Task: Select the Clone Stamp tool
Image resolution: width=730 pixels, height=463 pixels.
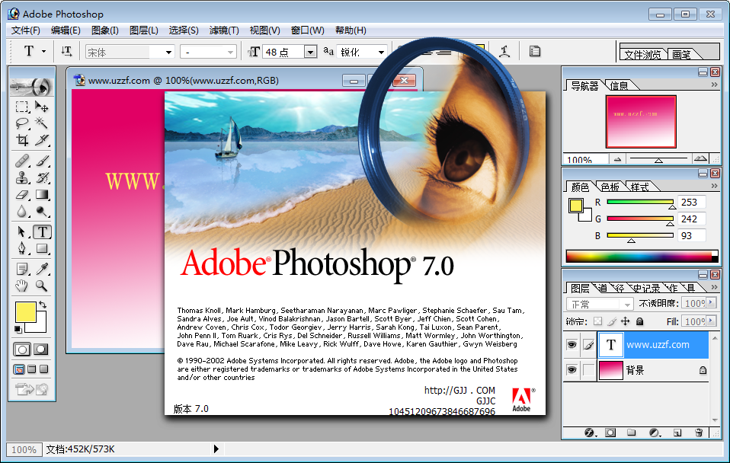Action: (x=22, y=177)
